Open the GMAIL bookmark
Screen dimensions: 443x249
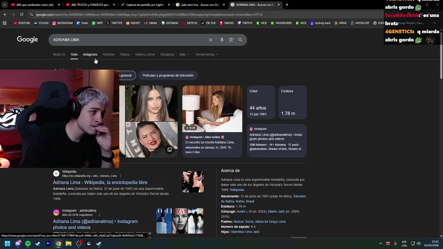click(151, 23)
